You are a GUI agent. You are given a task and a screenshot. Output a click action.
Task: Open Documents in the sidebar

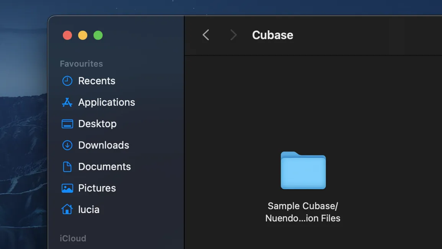point(104,167)
